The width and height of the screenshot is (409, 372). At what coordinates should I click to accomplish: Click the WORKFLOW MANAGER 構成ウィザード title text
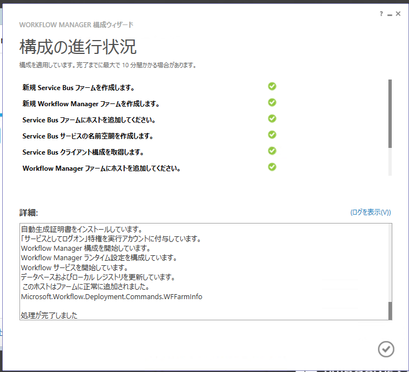click(76, 25)
